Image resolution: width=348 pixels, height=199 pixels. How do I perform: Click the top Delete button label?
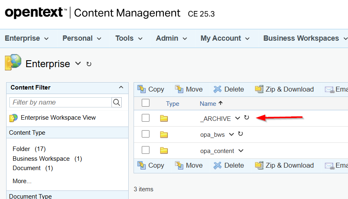point(234,90)
